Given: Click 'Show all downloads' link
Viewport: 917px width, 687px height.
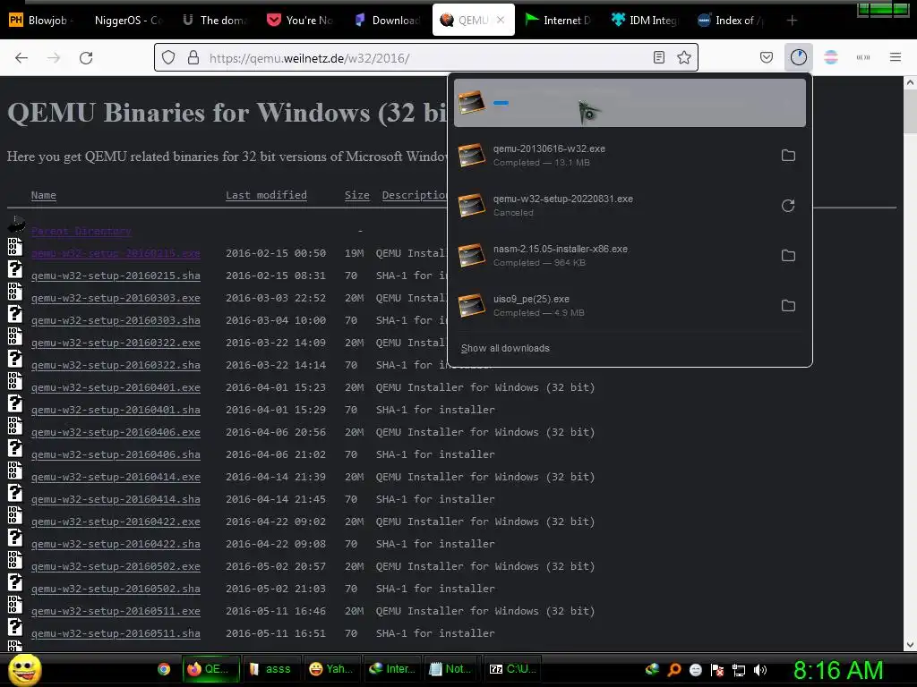Looking at the screenshot, I should pos(505,348).
